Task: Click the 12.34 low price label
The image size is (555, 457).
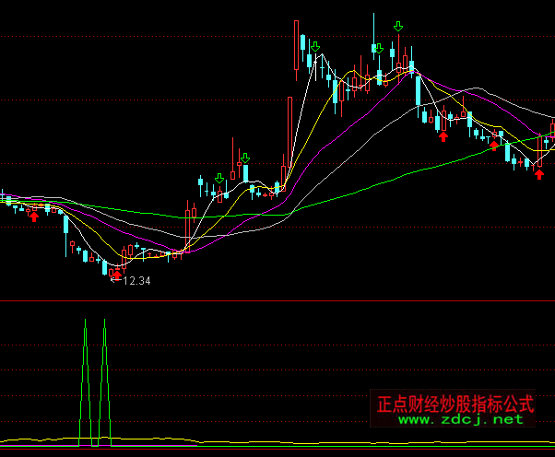Action: 136,281
